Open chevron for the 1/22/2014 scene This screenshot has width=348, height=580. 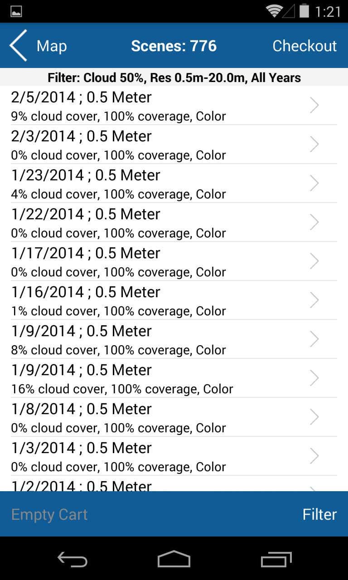tap(314, 222)
